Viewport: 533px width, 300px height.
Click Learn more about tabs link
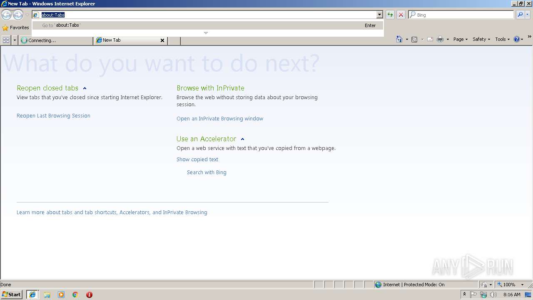[112, 212]
